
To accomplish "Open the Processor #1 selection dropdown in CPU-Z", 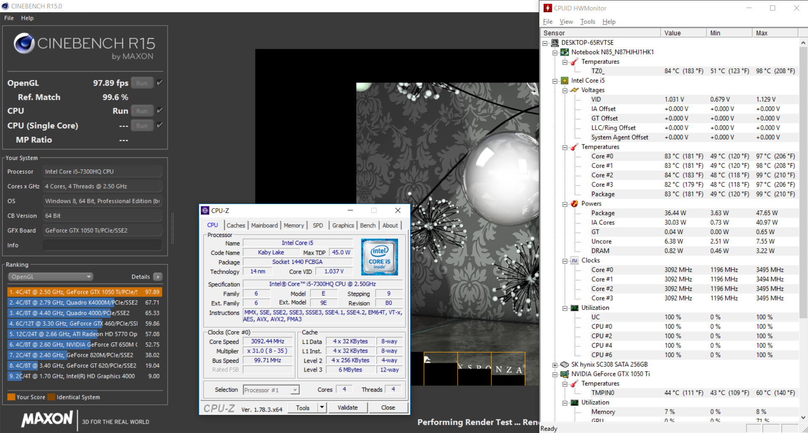I will click(271, 390).
